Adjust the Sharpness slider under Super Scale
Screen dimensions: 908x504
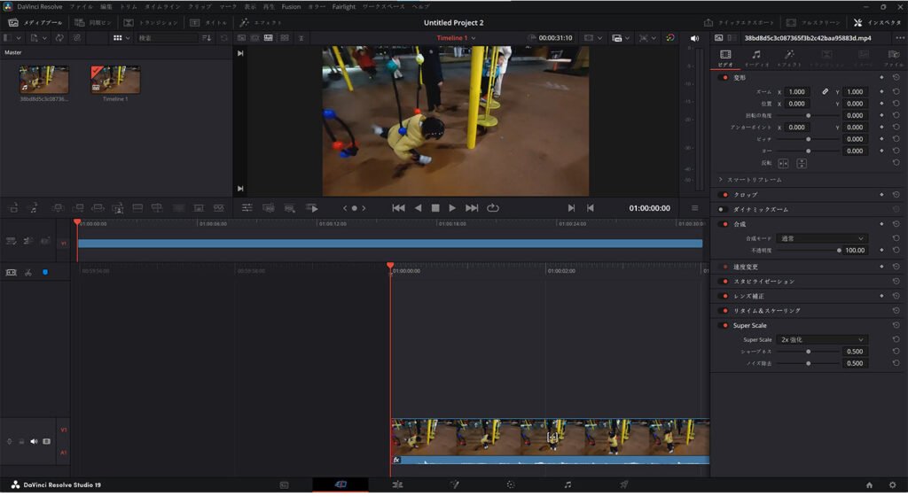point(809,352)
